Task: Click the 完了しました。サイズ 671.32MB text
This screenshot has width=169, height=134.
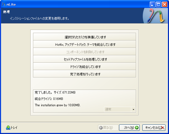Action: [55, 93]
